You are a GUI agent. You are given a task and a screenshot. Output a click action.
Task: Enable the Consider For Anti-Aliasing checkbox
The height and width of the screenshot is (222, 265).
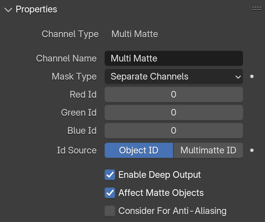click(110, 211)
